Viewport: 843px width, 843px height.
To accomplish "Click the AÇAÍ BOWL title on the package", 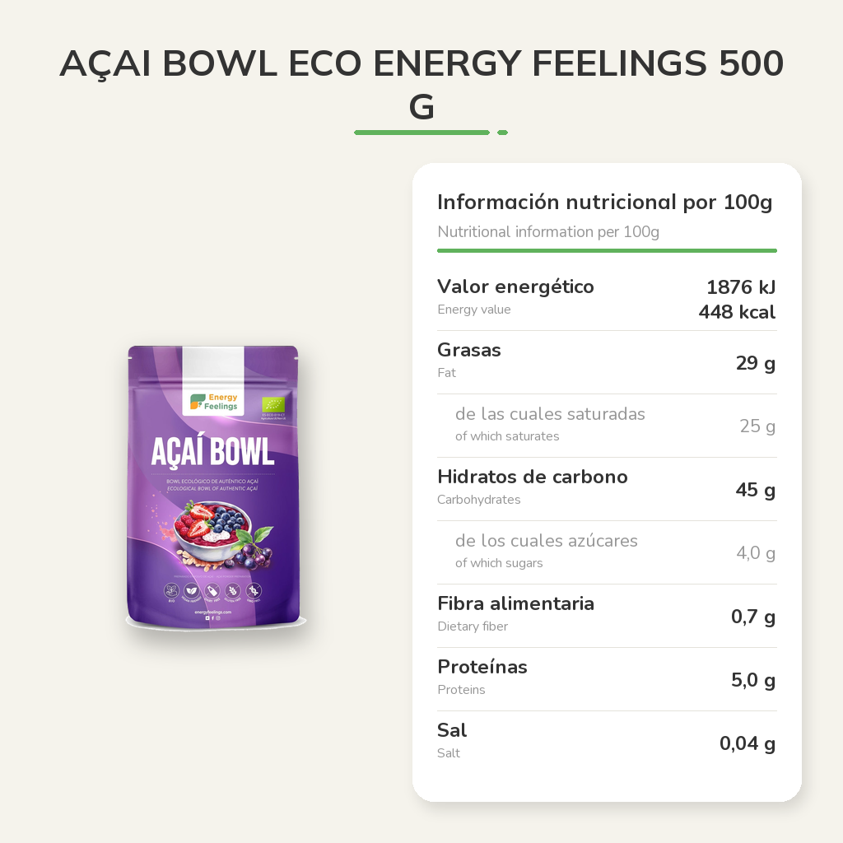I will click(x=213, y=451).
